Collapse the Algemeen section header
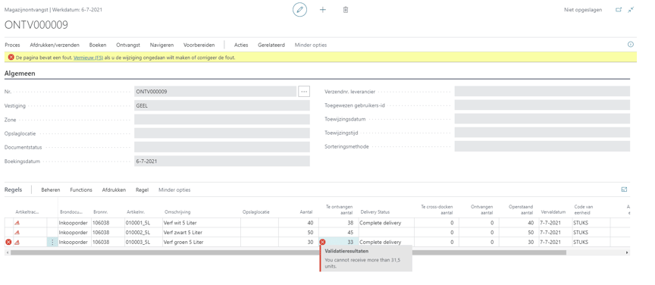 (20, 73)
